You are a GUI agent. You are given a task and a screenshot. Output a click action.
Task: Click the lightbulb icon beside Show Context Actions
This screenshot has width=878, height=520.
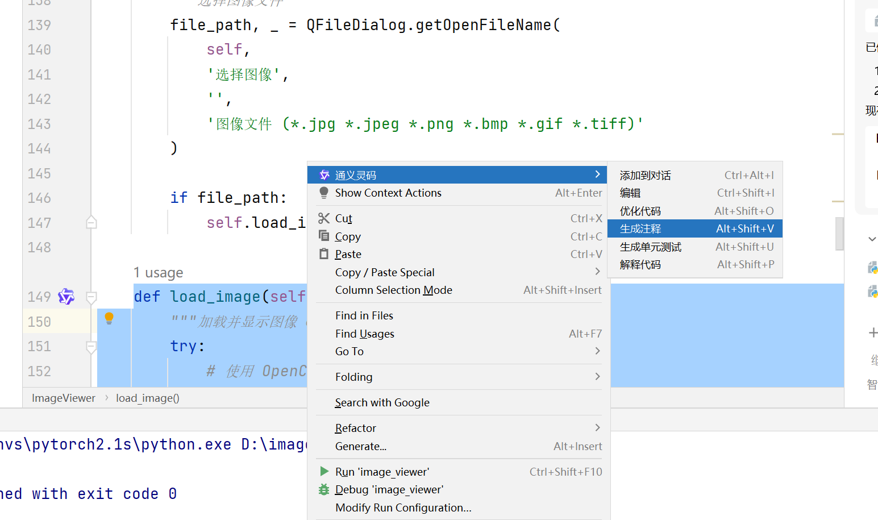tap(324, 193)
